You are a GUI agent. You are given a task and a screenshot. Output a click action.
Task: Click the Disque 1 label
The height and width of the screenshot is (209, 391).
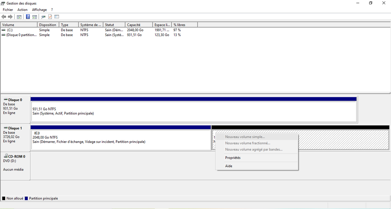15,128
